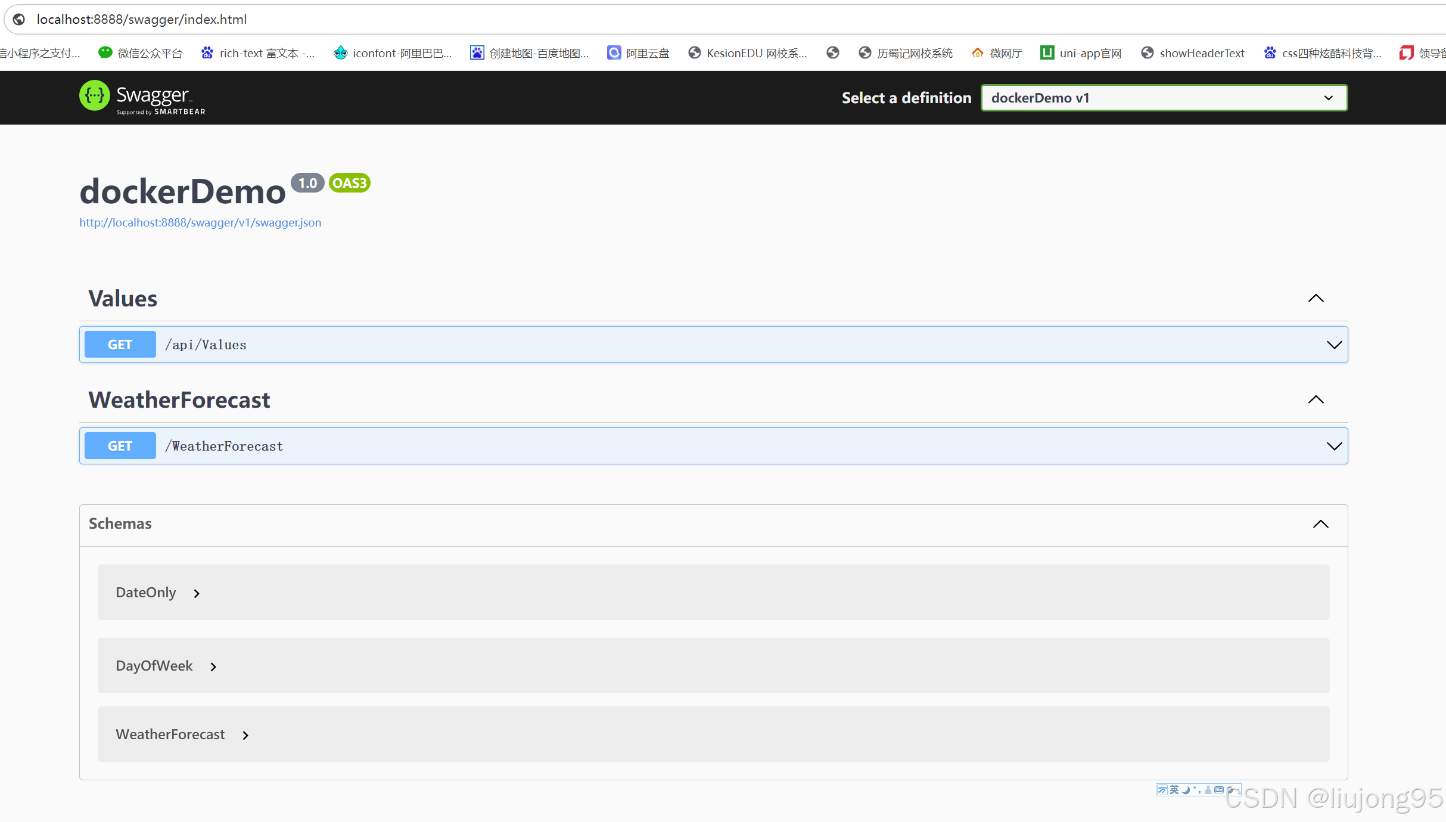Screen dimensions: 1446x822
Task: Collapse the WeatherForecast section
Action: tap(1316, 400)
